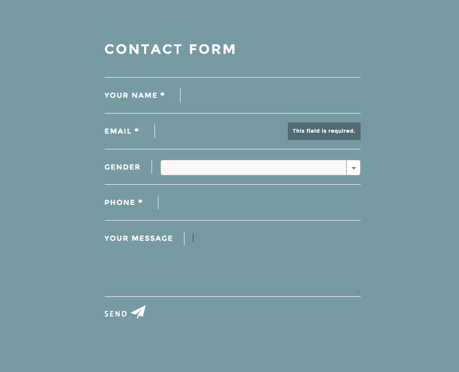Click the CONTACT FORM heading

[170, 50]
